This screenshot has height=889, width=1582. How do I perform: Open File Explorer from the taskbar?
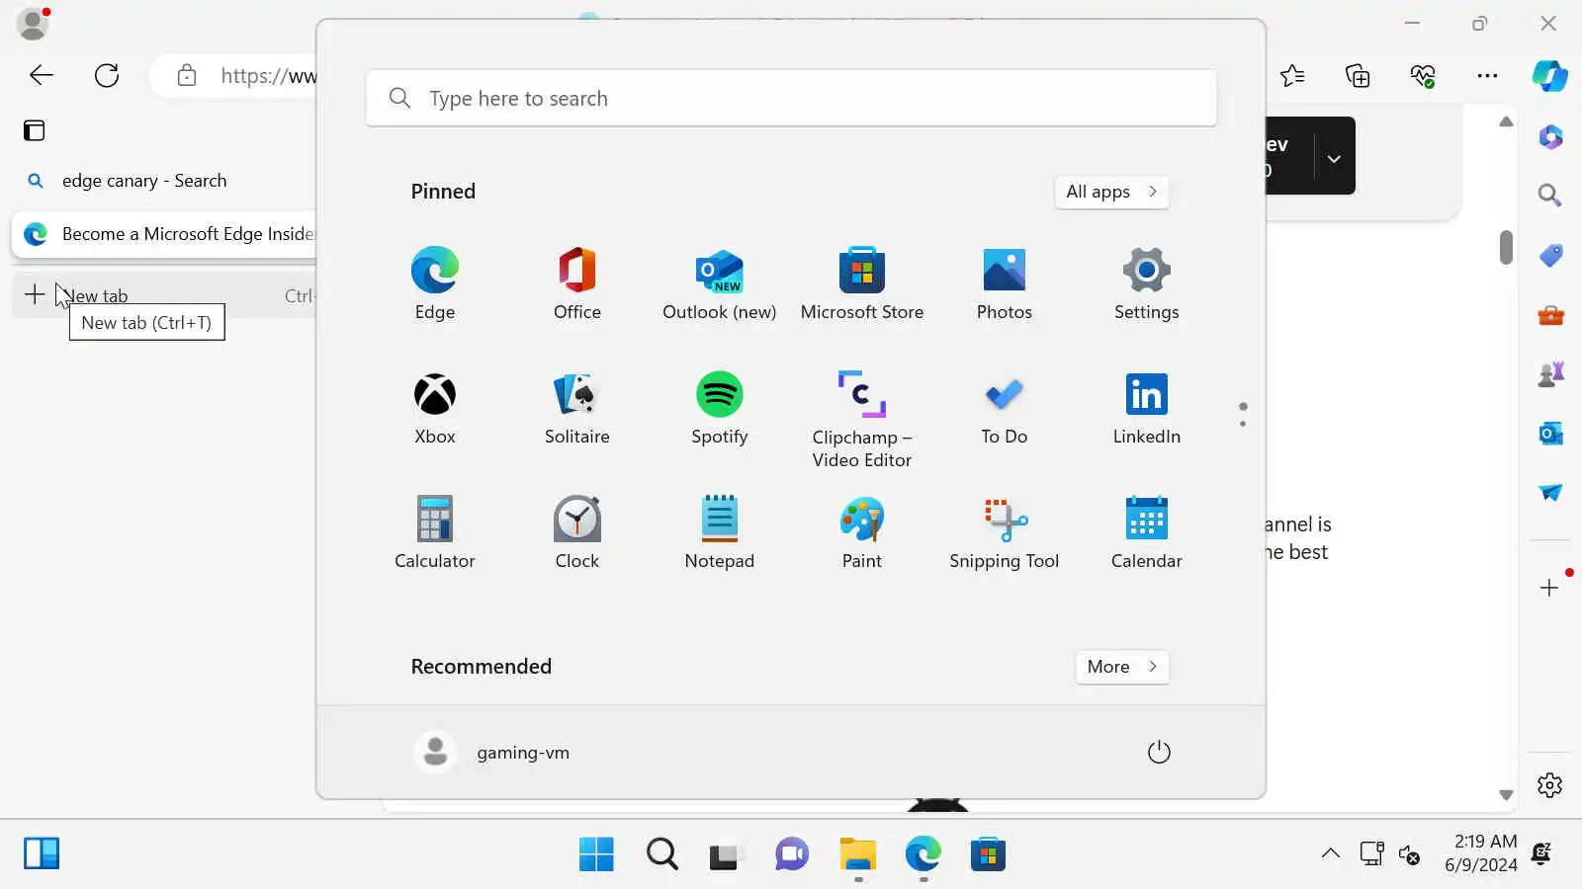click(x=857, y=853)
